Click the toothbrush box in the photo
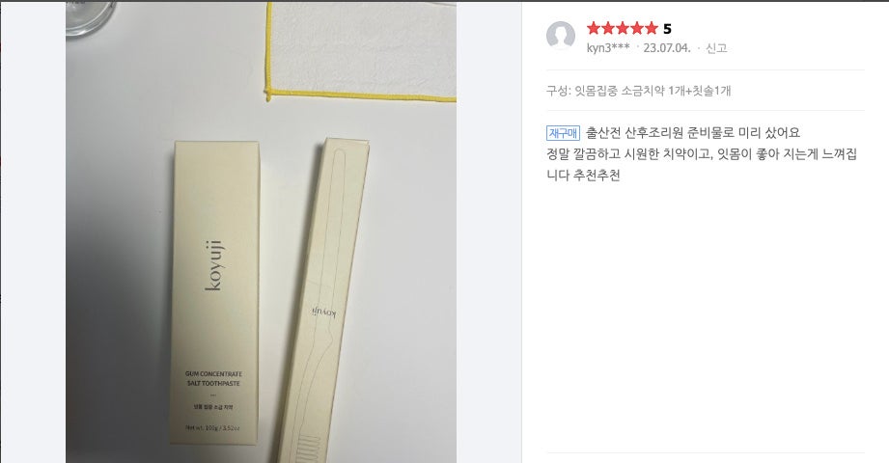The height and width of the screenshot is (463, 889). pos(323,300)
